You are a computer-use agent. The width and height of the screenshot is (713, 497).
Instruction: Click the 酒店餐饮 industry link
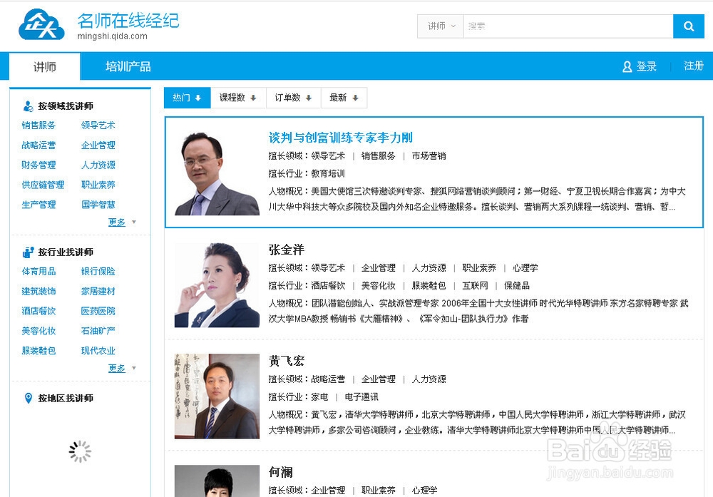(x=38, y=311)
